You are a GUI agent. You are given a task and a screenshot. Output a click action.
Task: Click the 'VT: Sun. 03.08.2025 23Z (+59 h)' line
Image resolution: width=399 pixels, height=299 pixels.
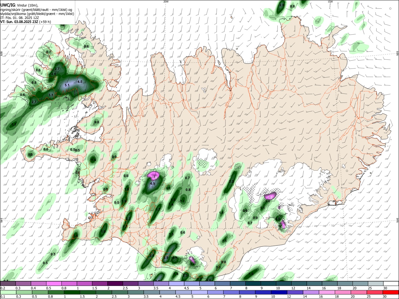point(26,22)
